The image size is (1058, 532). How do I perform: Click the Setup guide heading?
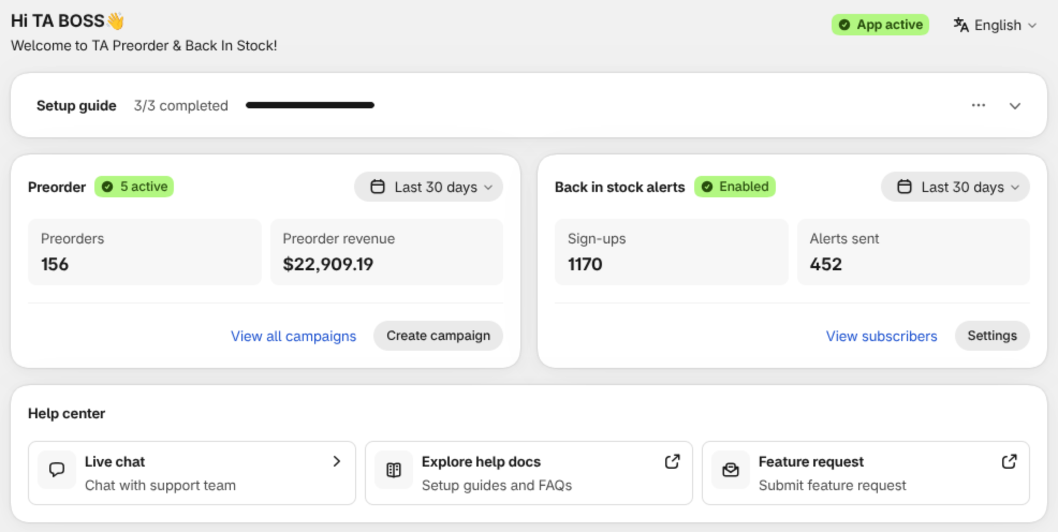pyautogui.click(x=76, y=106)
